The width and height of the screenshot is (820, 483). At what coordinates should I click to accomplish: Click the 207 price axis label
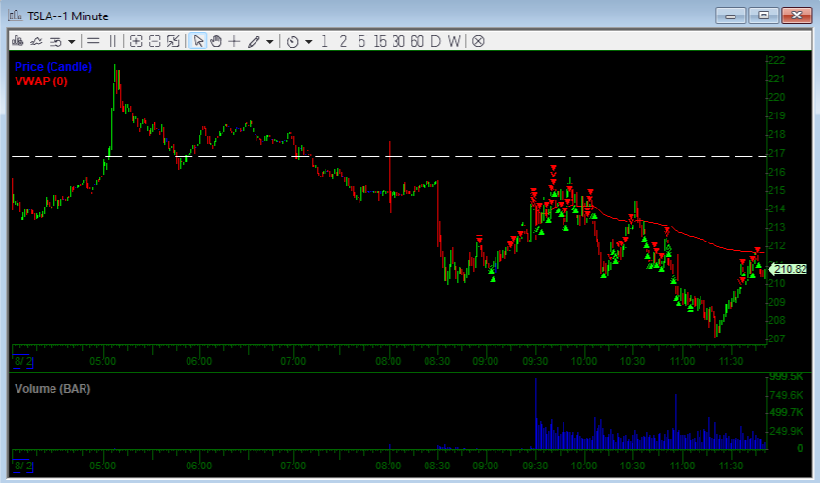click(x=776, y=338)
